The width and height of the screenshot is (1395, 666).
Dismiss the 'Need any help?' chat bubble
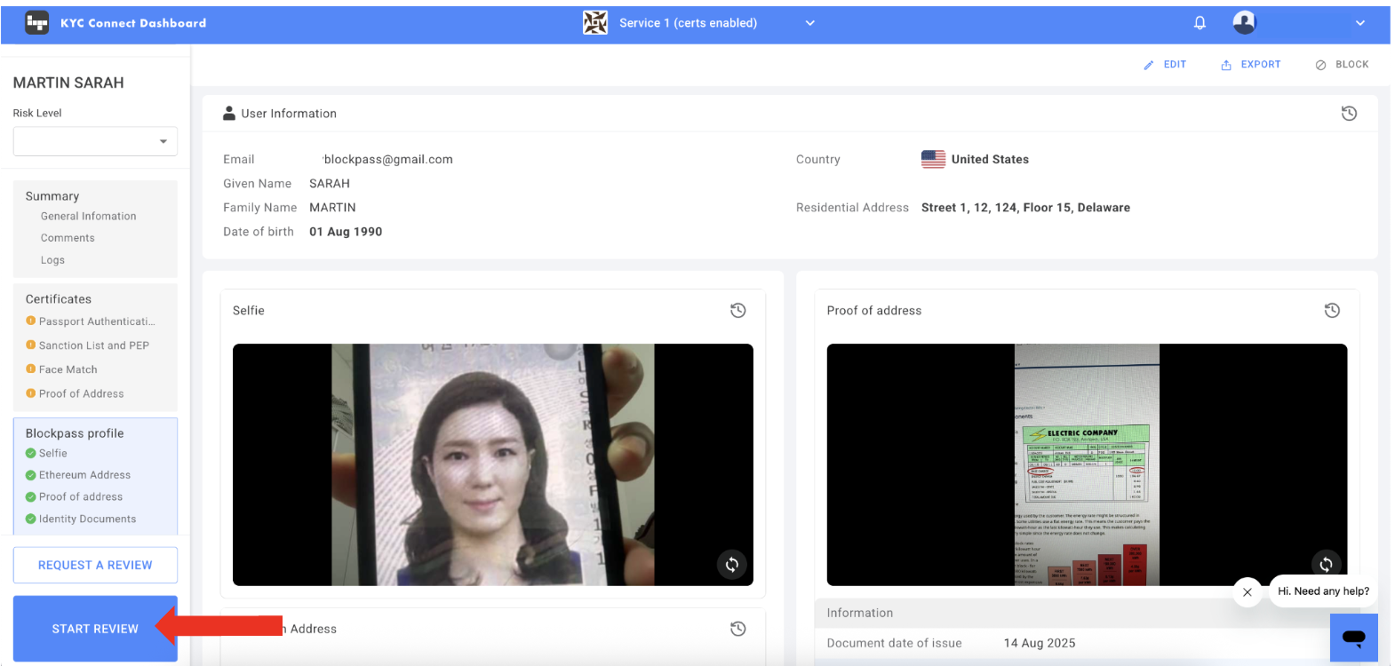(x=1248, y=592)
